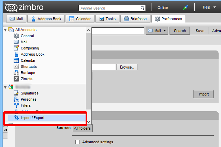Click the Browse... button
This screenshot has width=221, height=147.
point(127,67)
